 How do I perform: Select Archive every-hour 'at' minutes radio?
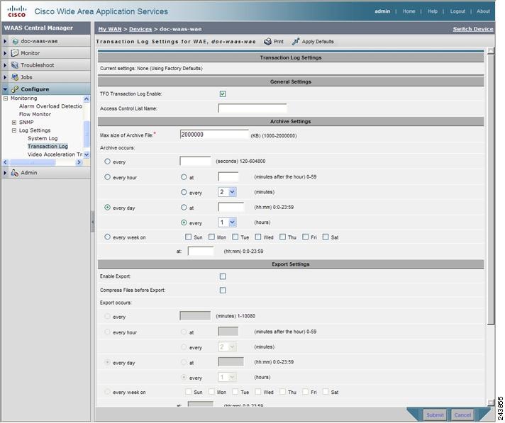pos(184,177)
